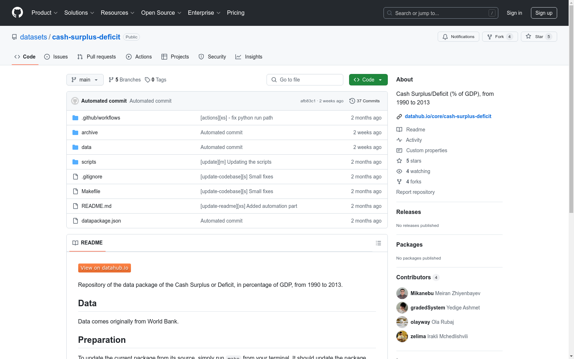
Task: Open the .gitignore file
Action: pyautogui.click(x=92, y=177)
